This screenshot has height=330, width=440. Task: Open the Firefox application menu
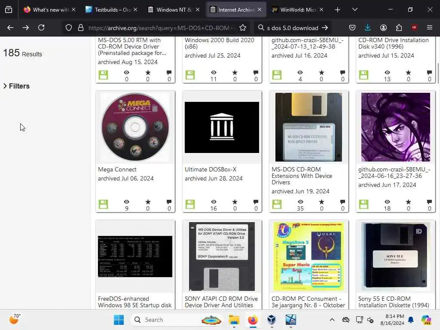430,27
